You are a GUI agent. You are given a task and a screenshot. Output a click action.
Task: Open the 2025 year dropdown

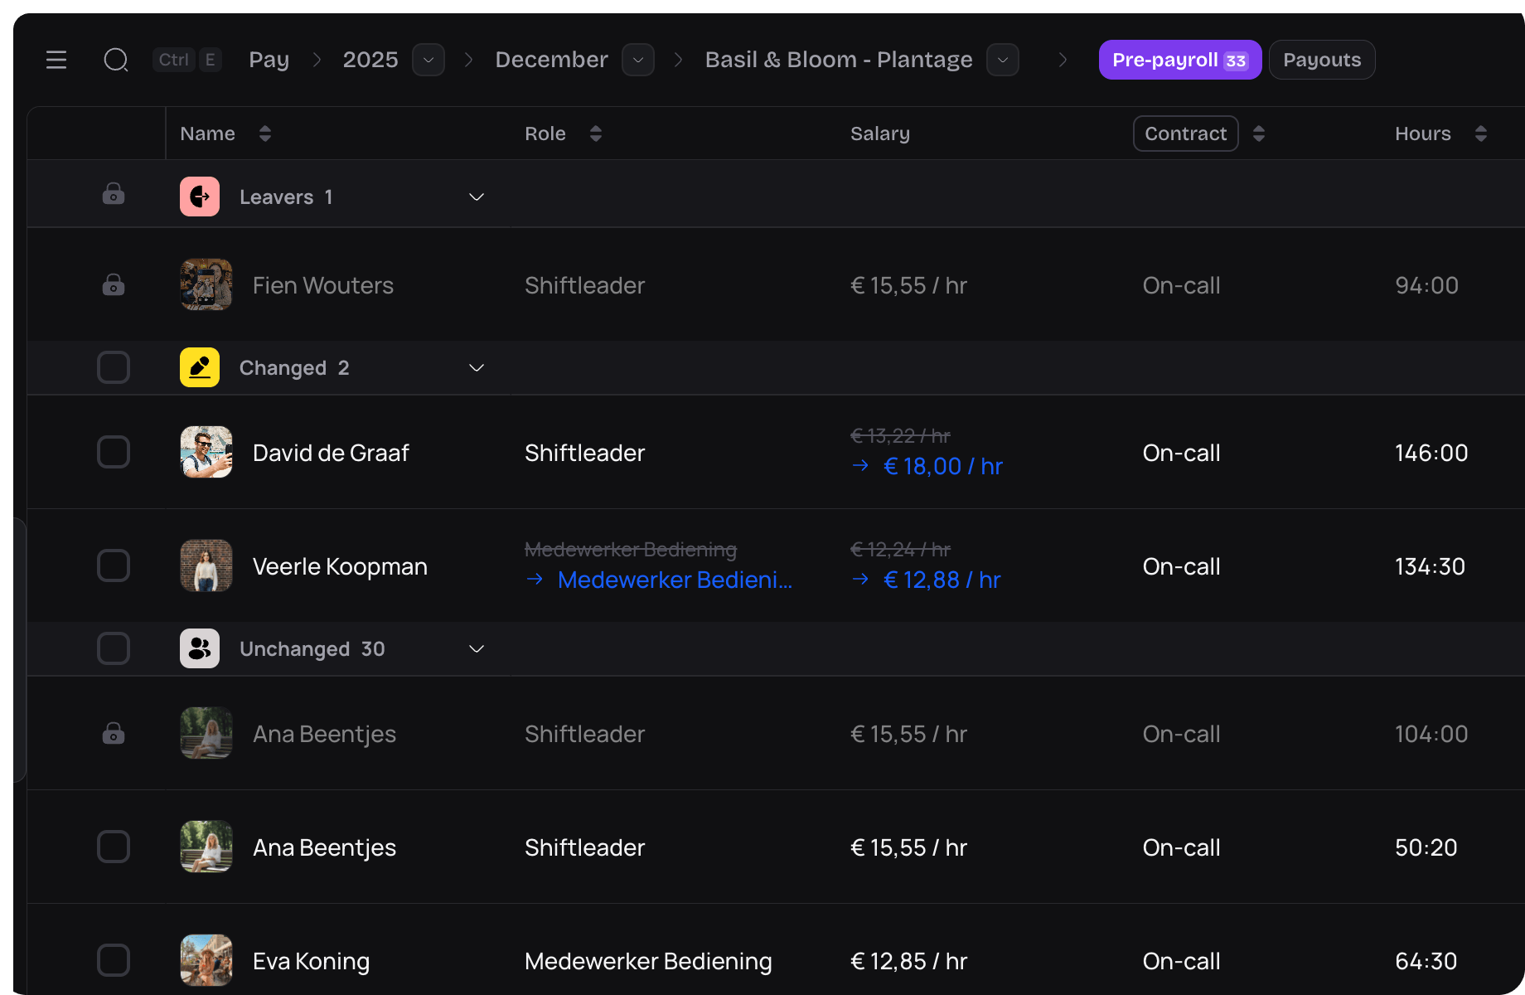(x=428, y=60)
